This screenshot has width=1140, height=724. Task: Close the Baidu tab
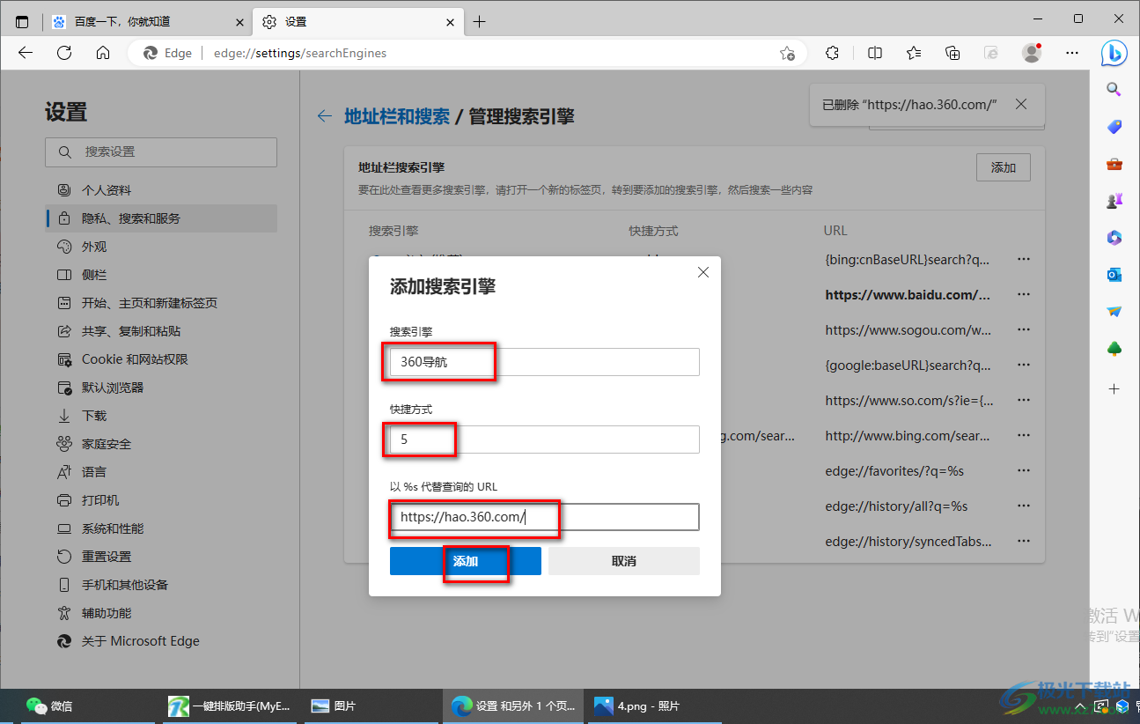(x=239, y=22)
